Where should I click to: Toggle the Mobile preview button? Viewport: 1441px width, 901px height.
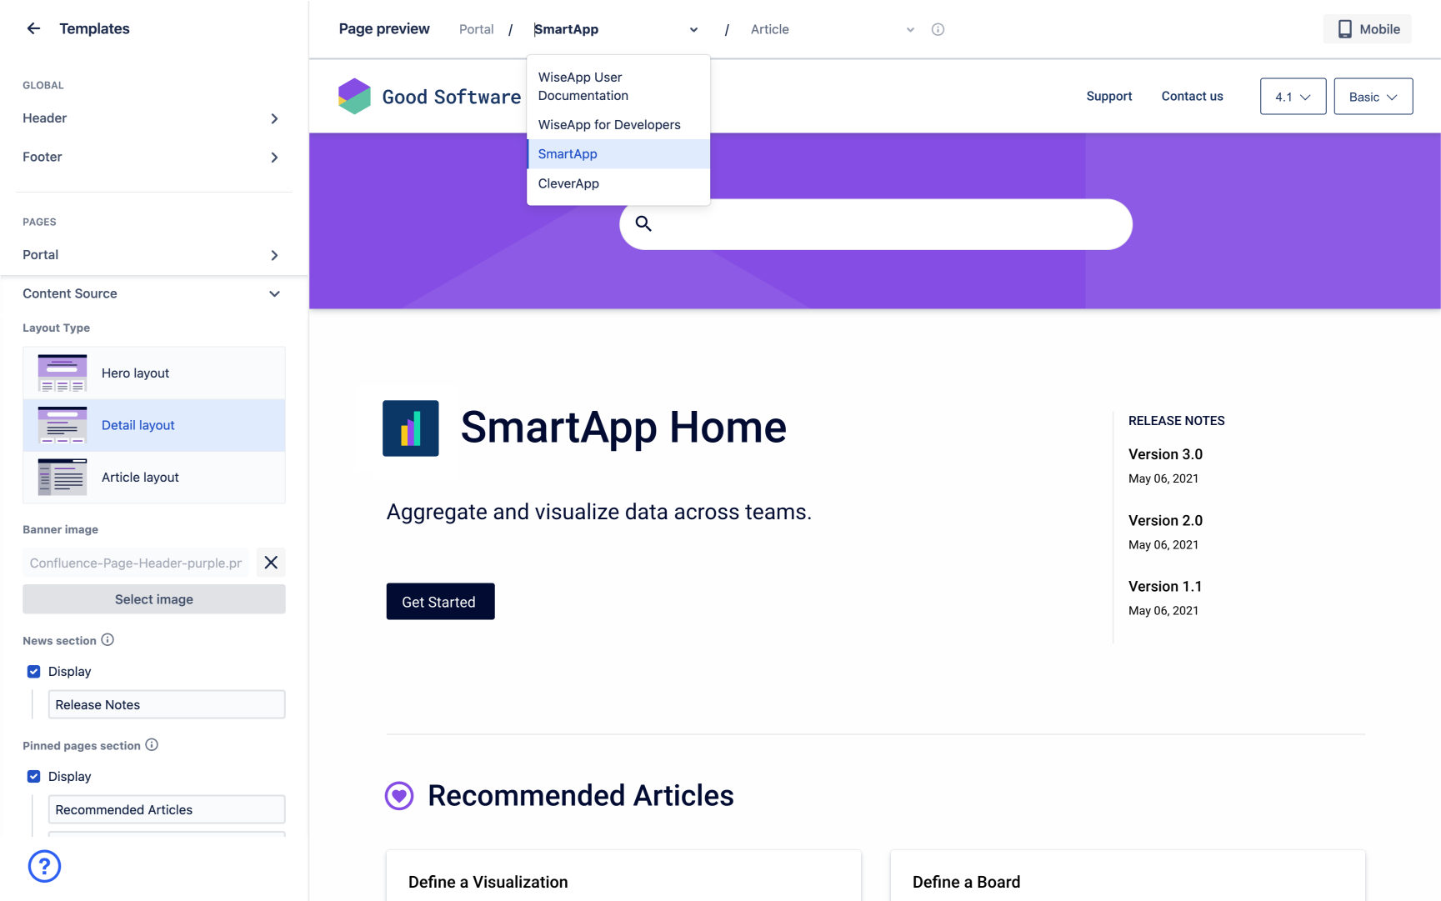pyautogui.click(x=1368, y=29)
